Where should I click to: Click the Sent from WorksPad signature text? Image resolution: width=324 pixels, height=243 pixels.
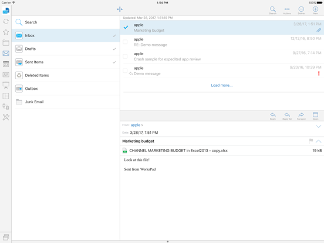[140, 169]
